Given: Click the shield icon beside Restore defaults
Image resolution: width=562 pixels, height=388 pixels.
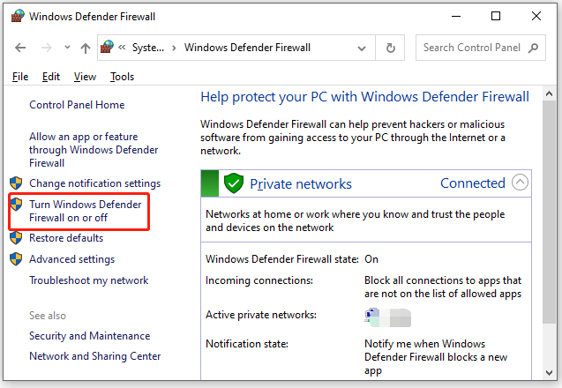Looking at the screenshot, I should tap(16, 238).
